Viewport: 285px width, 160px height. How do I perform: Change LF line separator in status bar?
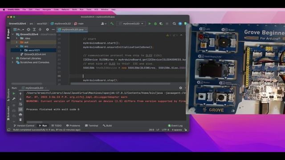(x=158, y=130)
